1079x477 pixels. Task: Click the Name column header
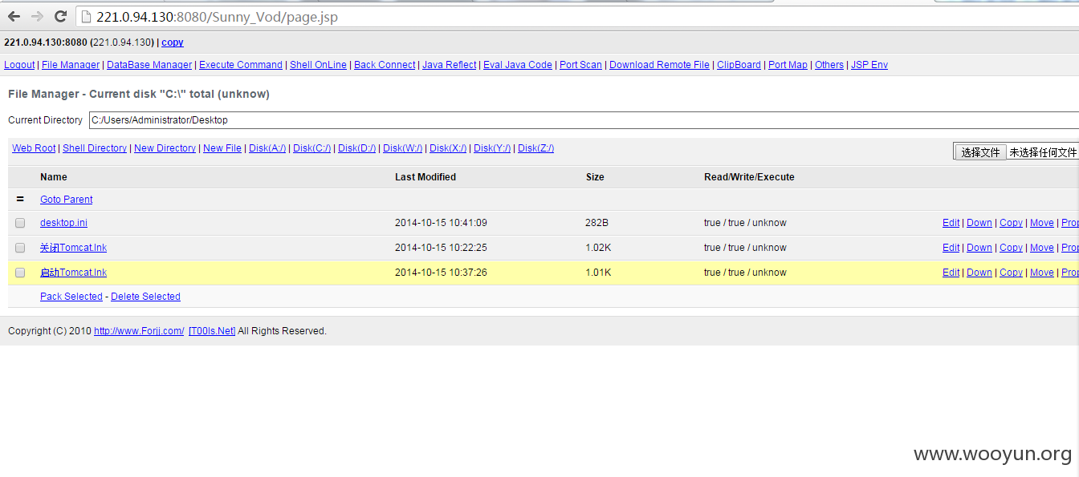point(54,177)
